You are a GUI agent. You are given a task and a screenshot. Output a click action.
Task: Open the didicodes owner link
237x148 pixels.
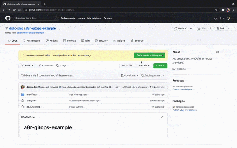(16, 29)
